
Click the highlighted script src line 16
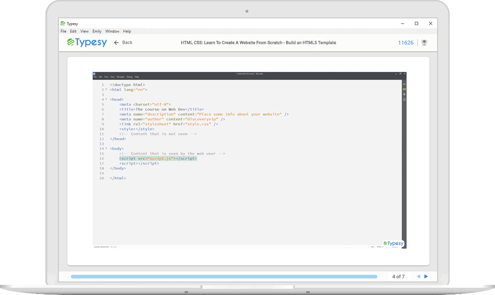(x=158, y=158)
